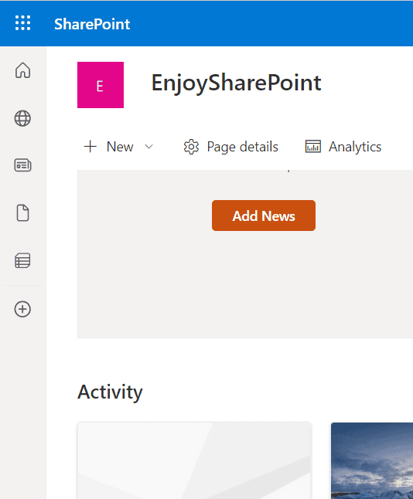Click the Activity section heading
Image resolution: width=413 pixels, height=499 pixels.
[110, 392]
